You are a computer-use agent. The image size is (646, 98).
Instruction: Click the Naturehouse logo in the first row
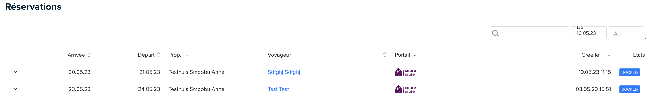(x=405, y=72)
